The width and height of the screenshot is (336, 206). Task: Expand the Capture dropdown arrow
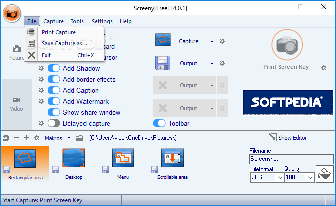tap(212, 42)
